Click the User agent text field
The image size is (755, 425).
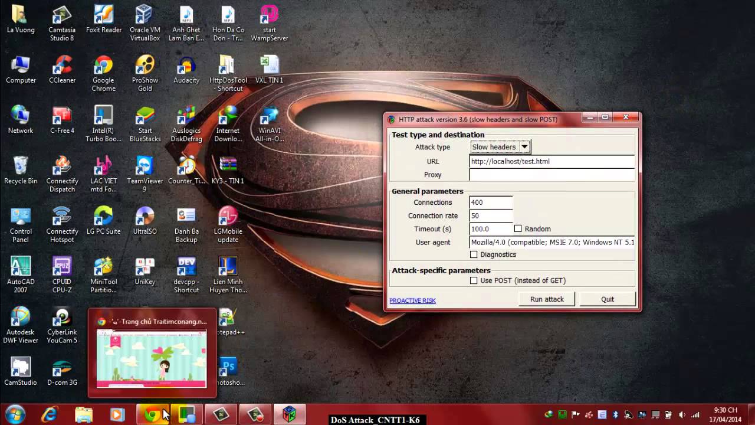coord(552,242)
